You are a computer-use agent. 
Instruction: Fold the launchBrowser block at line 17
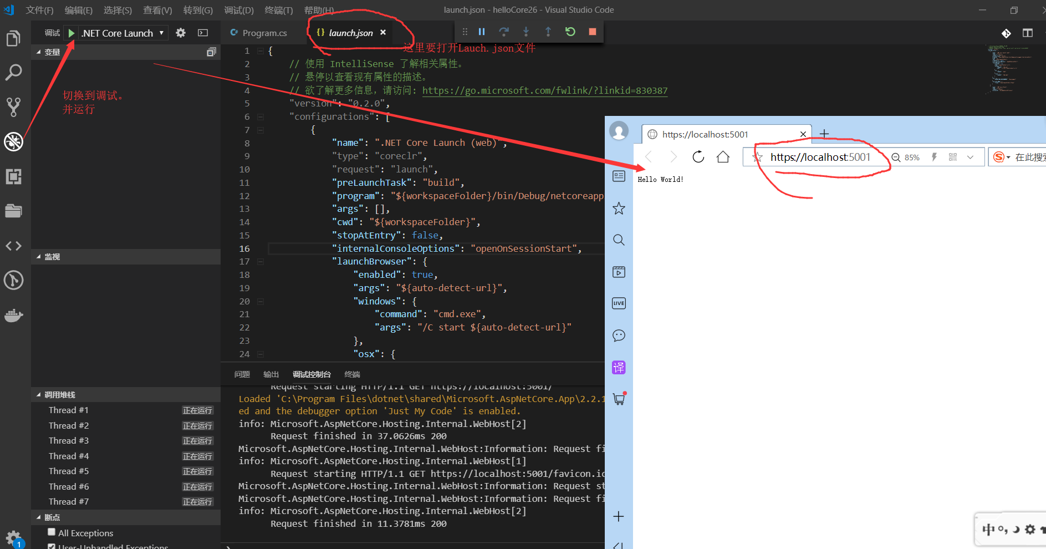coord(260,262)
